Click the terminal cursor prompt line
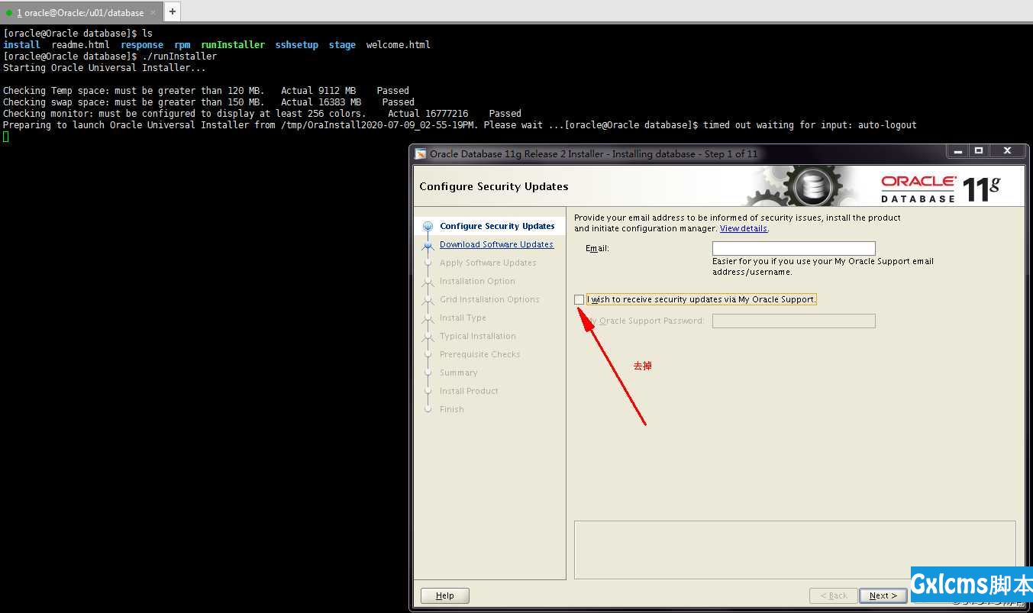This screenshot has width=1033, height=613. click(6, 137)
